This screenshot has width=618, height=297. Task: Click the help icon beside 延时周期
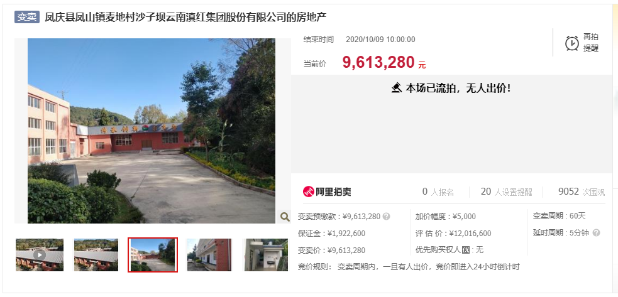coord(597,233)
